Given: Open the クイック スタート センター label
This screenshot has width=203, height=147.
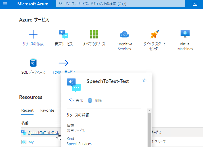Looking at the screenshot, I should tap(155, 46).
